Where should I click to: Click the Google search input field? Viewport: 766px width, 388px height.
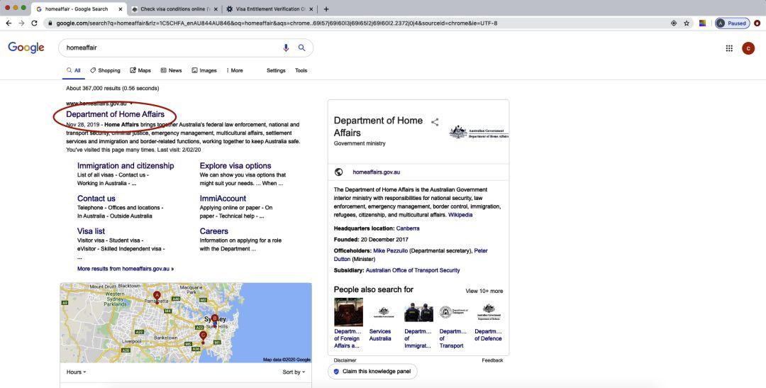(x=171, y=48)
